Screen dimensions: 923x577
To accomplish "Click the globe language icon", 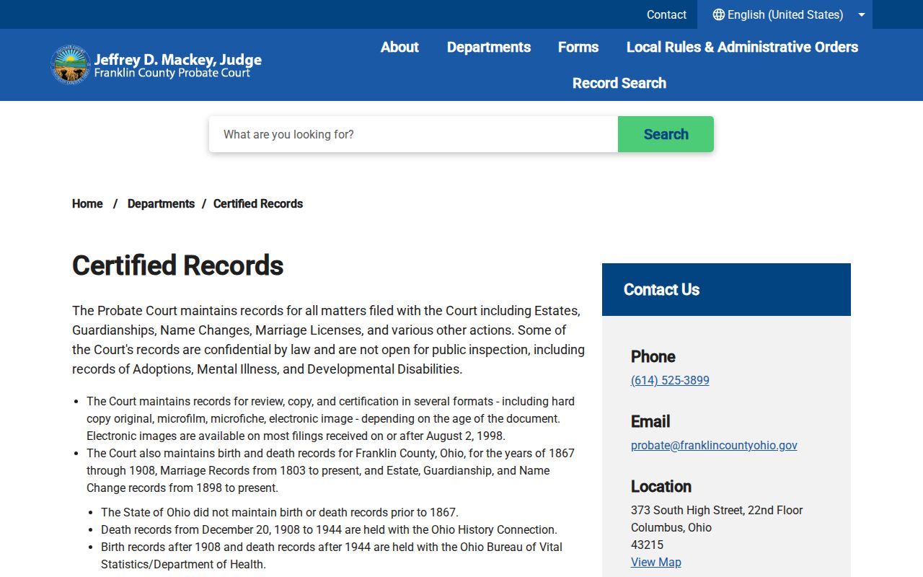I will pyautogui.click(x=718, y=14).
